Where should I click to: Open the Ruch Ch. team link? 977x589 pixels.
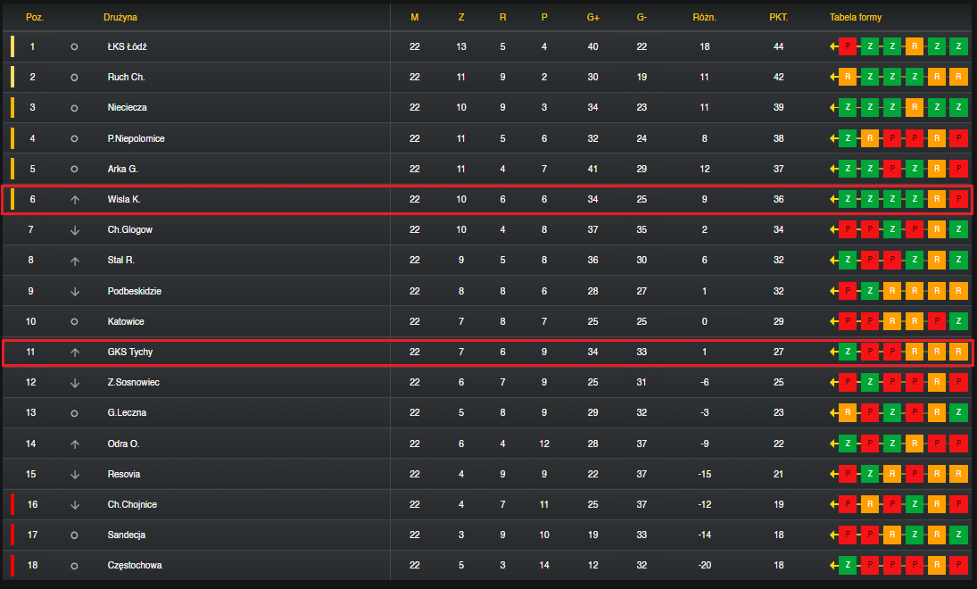pos(126,78)
